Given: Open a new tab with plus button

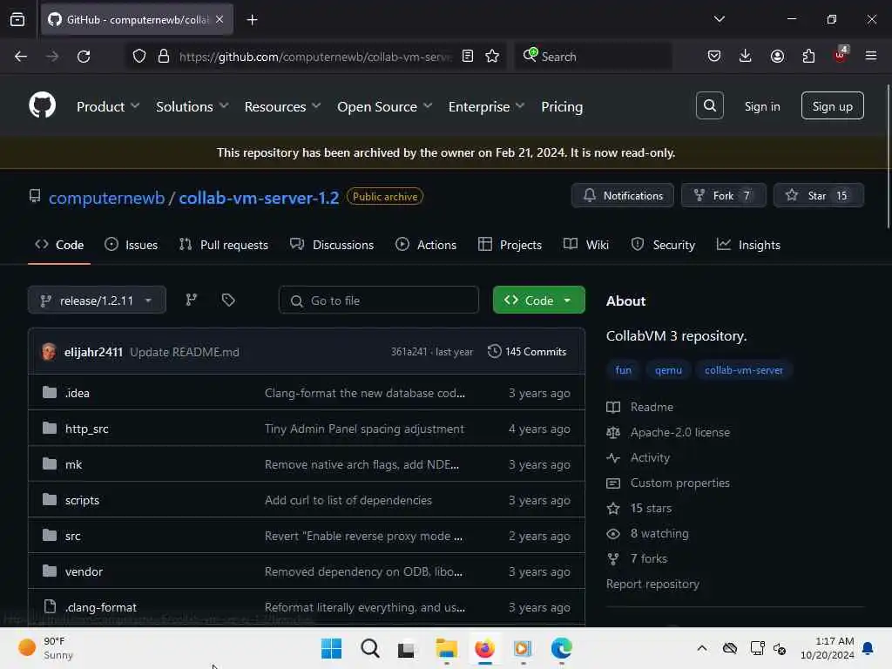Looking at the screenshot, I should coord(252,20).
